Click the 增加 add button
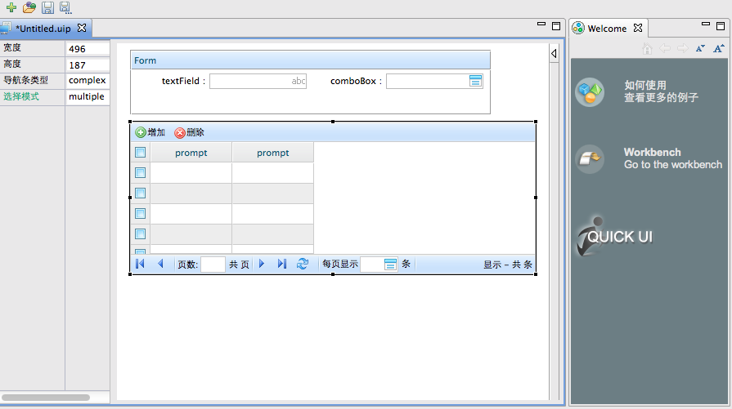The height and width of the screenshot is (409, 732). click(x=150, y=132)
